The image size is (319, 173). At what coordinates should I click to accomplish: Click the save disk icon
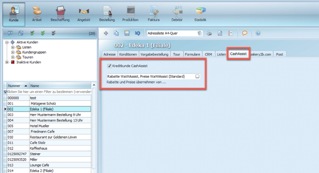tap(127, 33)
